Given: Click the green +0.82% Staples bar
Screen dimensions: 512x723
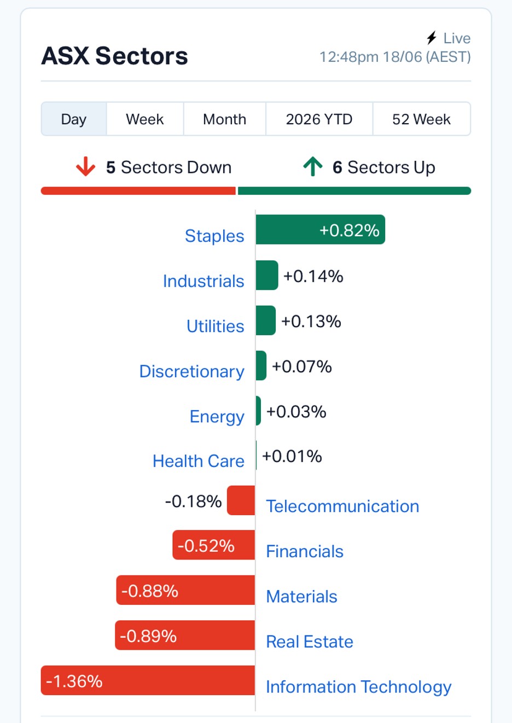Looking at the screenshot, I should click(321, 230).
